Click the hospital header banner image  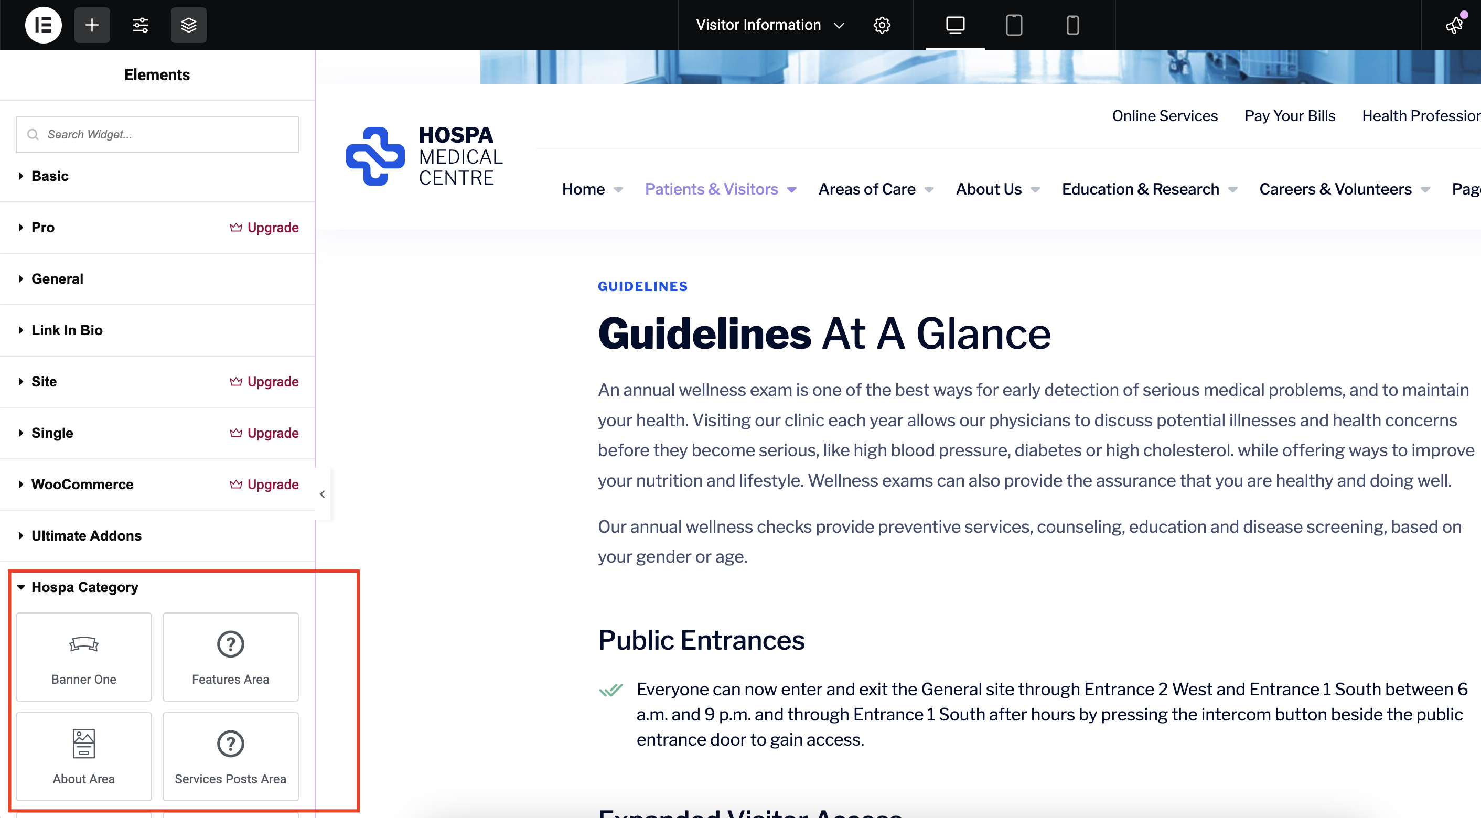[980, 67]
